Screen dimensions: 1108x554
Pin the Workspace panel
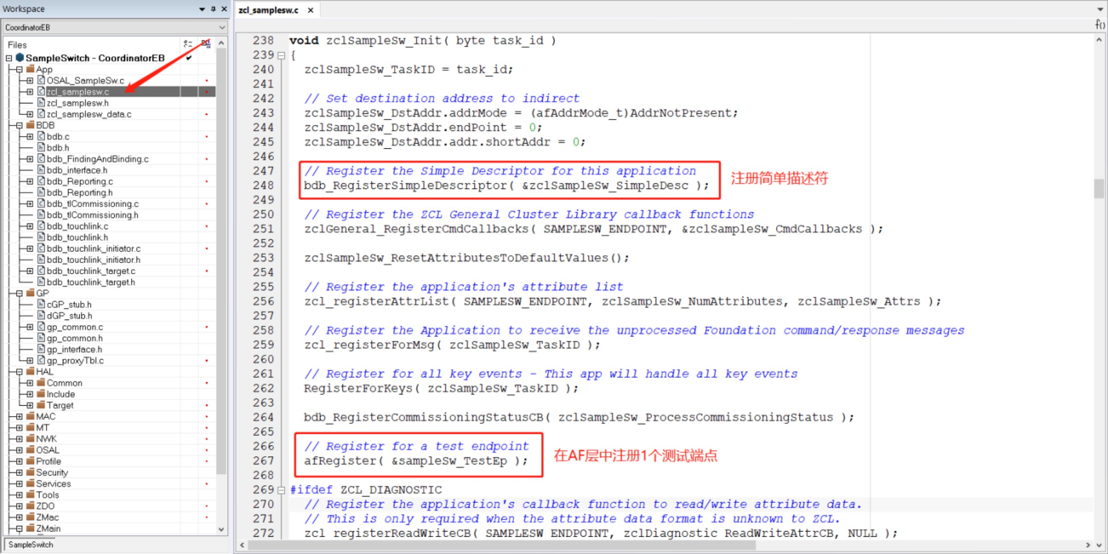click(213, 9)
